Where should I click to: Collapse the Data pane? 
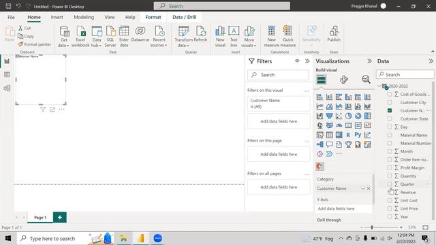[431, 61]
